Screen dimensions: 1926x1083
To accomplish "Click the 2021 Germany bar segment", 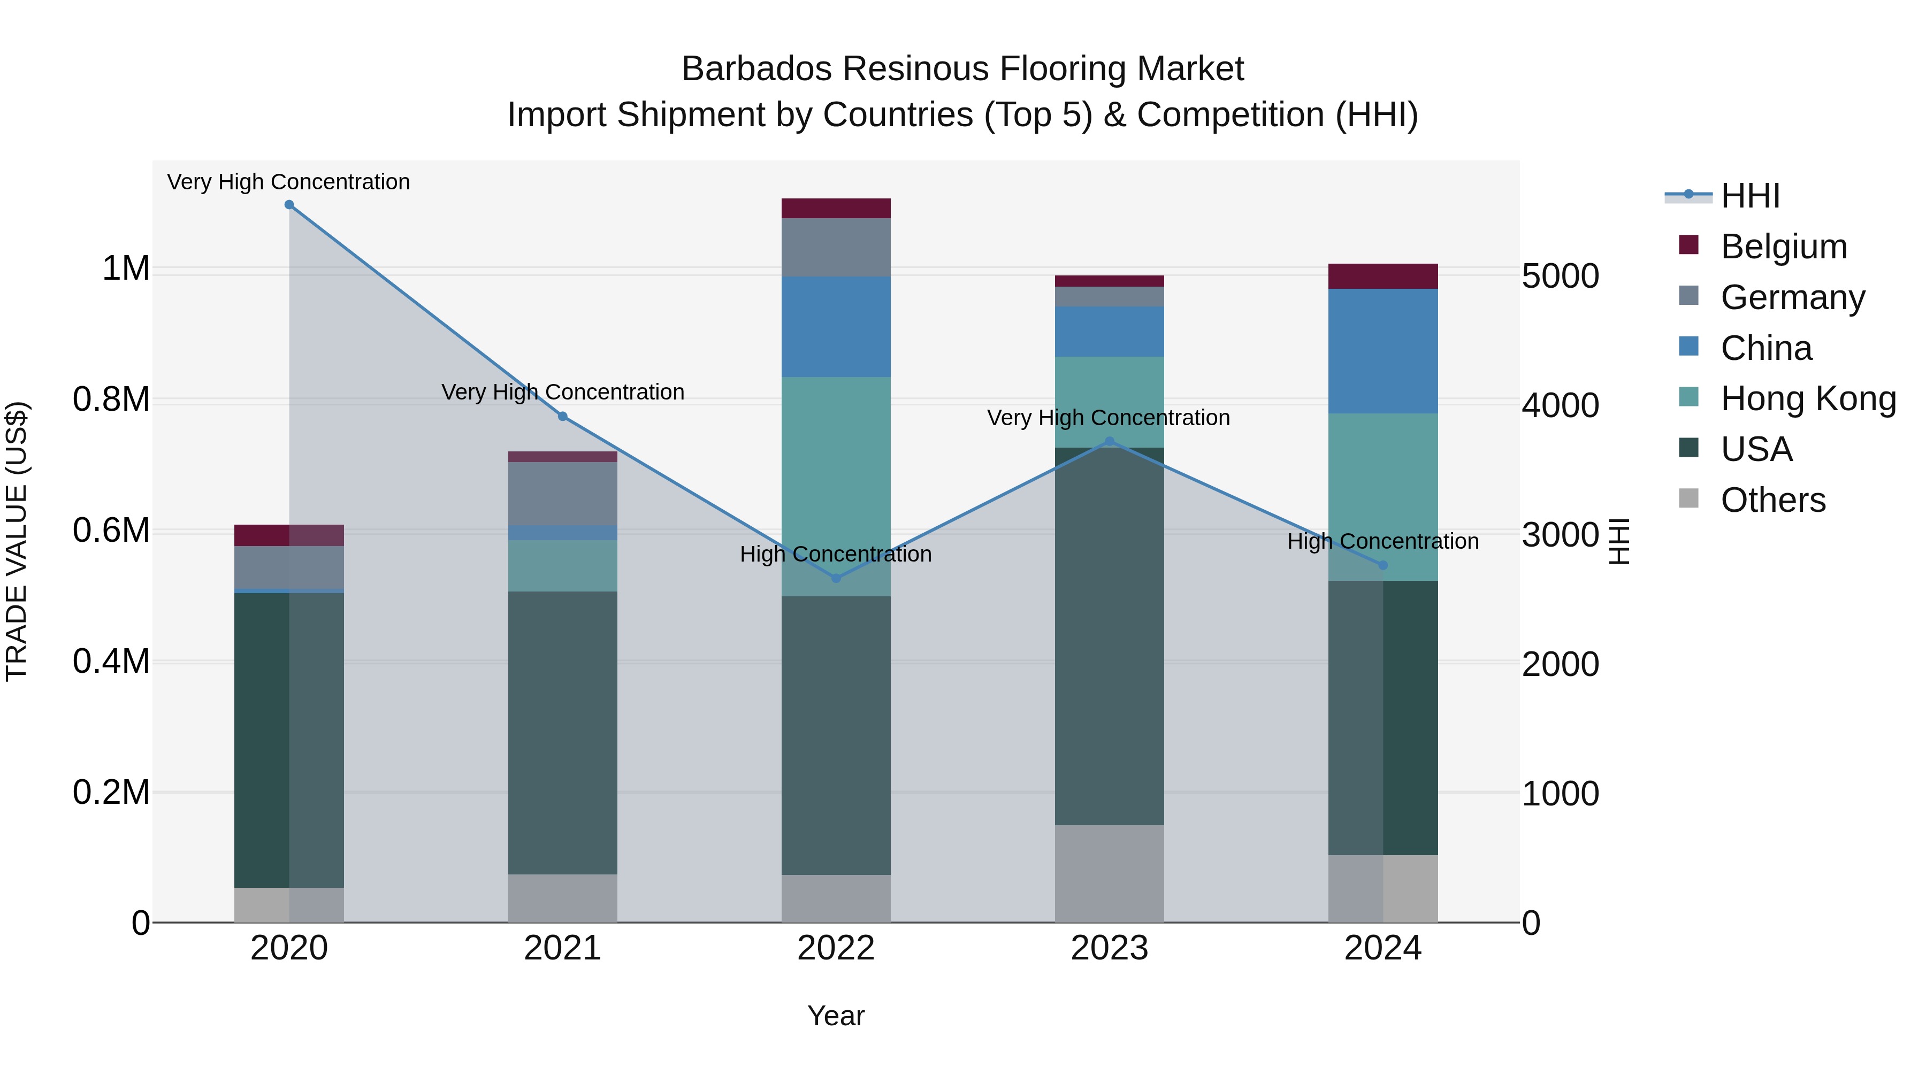I will click(x=563, y=493).
